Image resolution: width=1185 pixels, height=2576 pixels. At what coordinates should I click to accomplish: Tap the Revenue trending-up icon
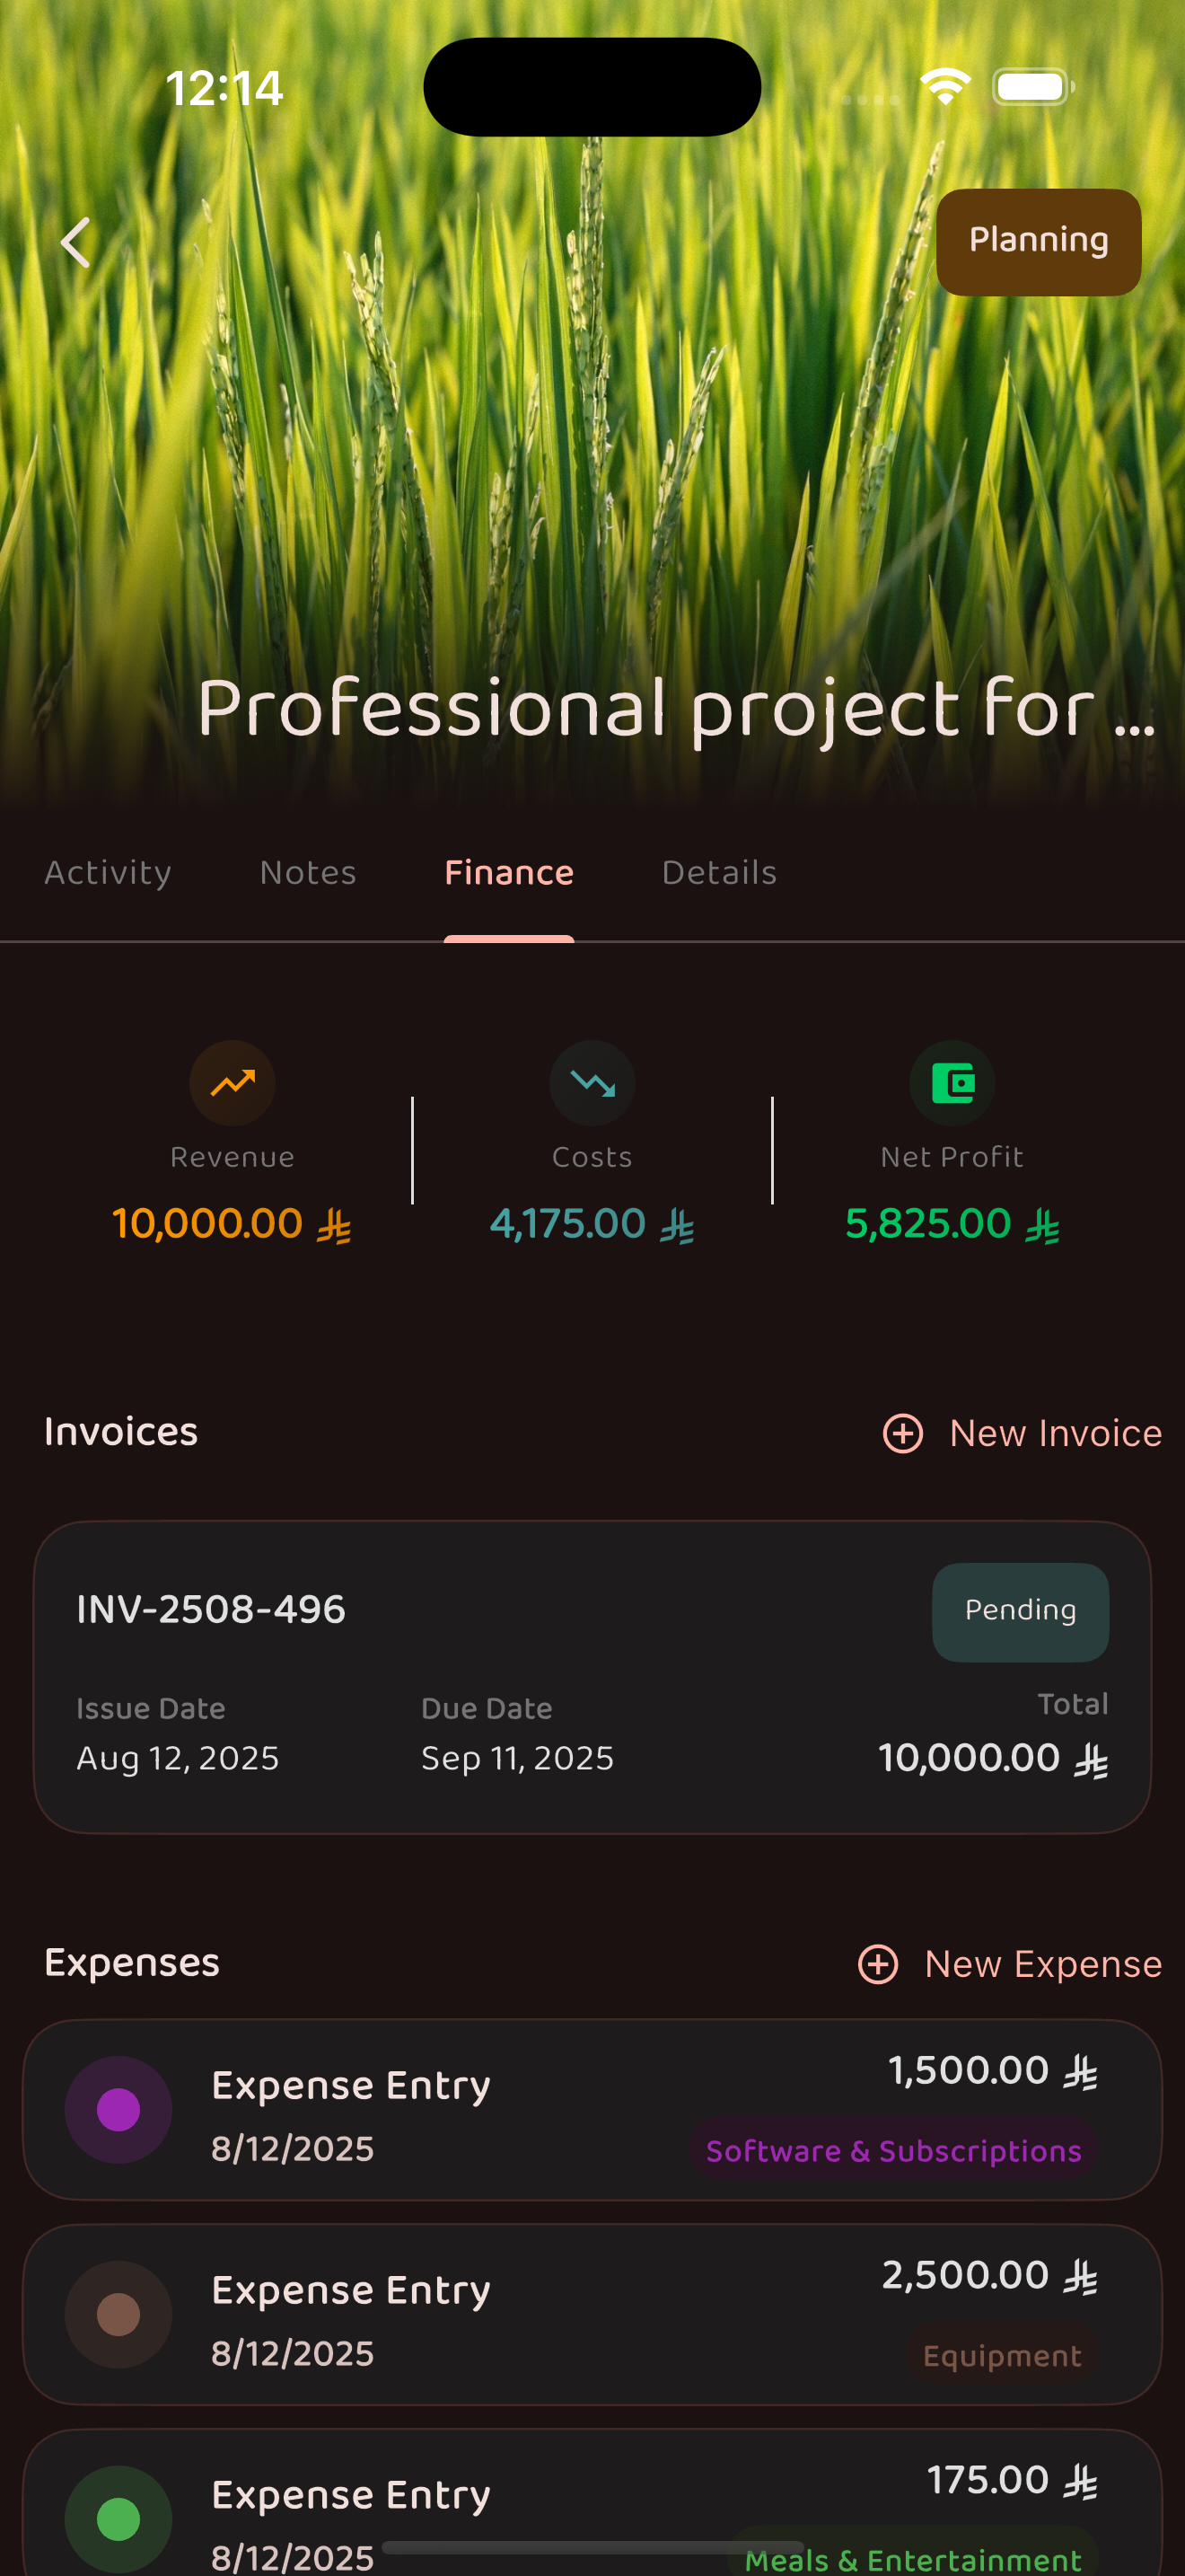pyautogui.click(x=232, y=1083)
